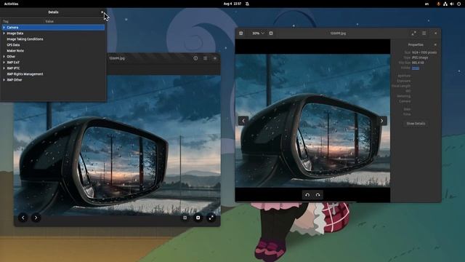Open image info in left viewer header
The height and width of the screenshot is (262, 465).
[195, 58]
